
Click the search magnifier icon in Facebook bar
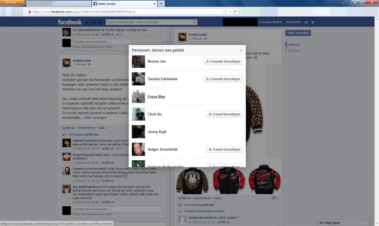194,22
